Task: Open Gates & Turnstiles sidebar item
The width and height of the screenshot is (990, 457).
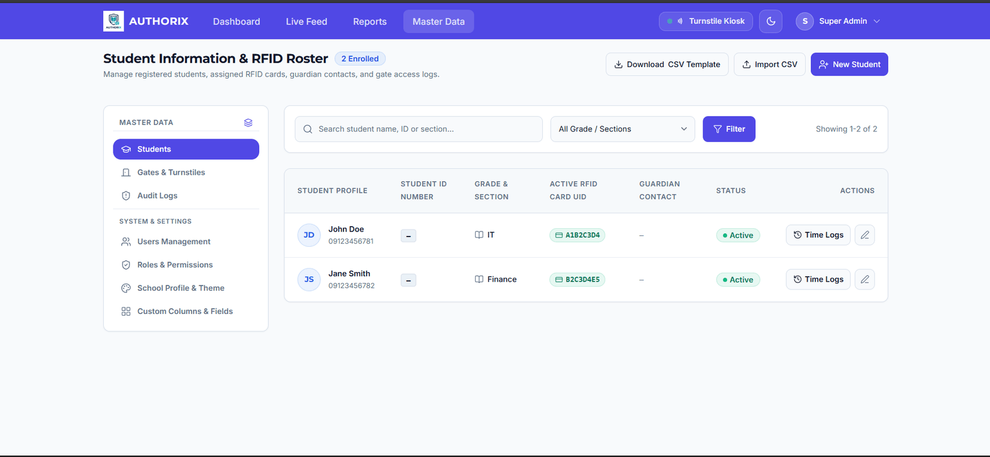Action: point(186,172)
